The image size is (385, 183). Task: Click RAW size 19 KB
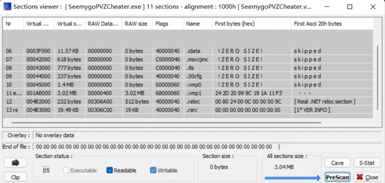coord(132,110)
